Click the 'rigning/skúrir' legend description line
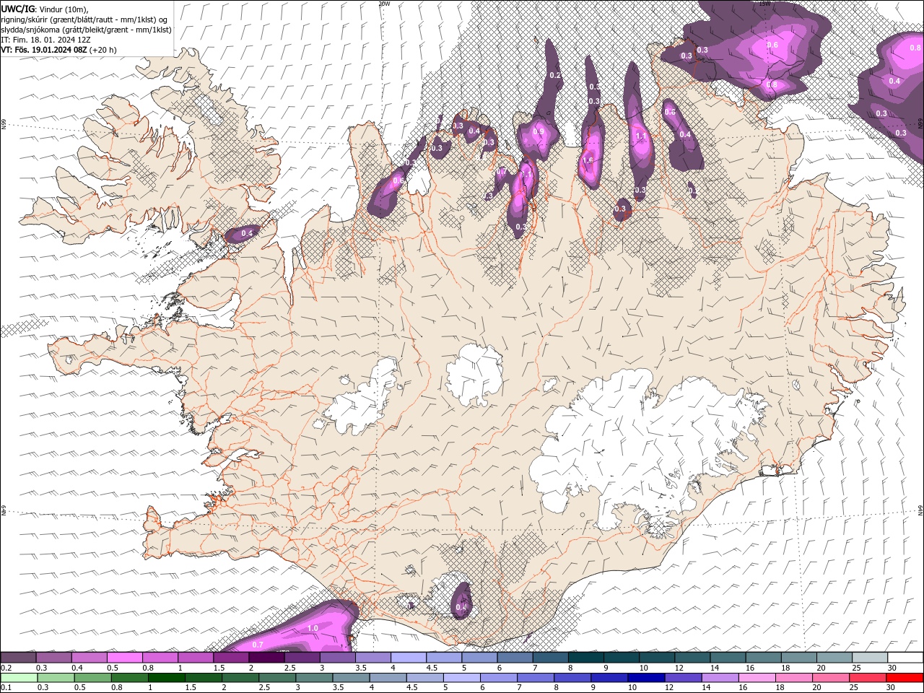The height and width of the screenshot is (693, 924). [85, 19]
